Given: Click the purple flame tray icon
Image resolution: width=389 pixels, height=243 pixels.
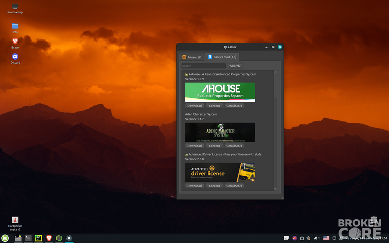Looking at the screenshot, I should [294, 238].
